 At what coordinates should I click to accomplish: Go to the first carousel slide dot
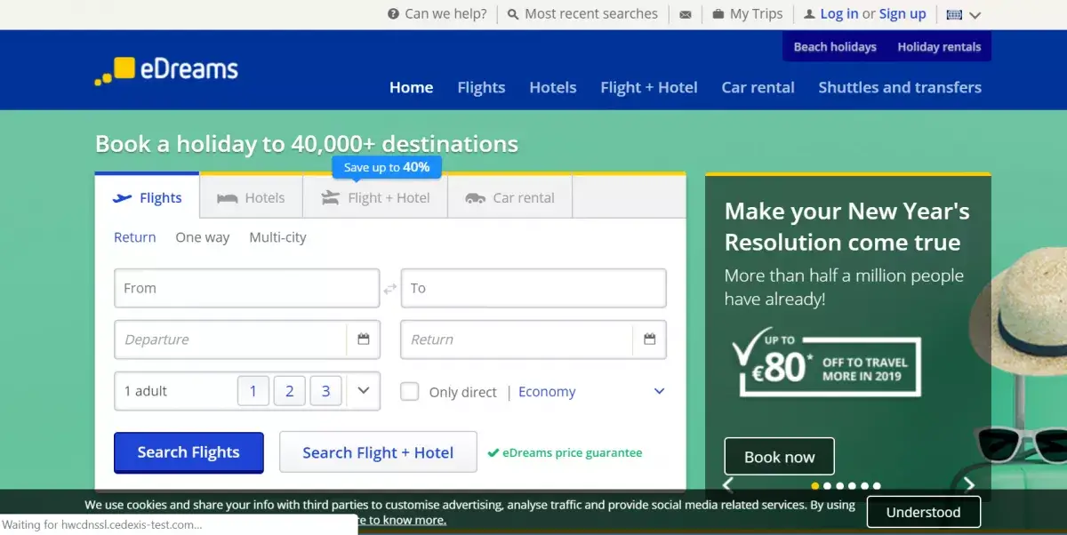click(x=815, y=486)
